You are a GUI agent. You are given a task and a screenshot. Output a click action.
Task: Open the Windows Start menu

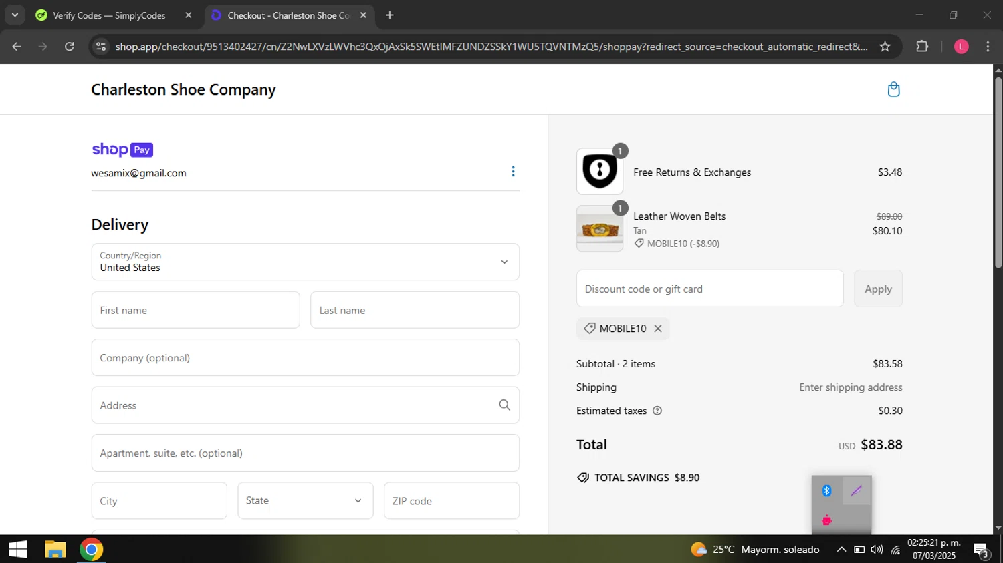click(x=17, y=549)
